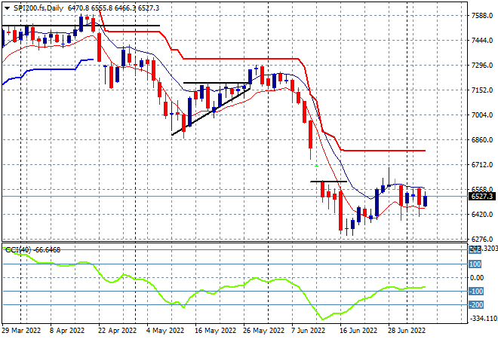Click the 4 May 2022 date label
Screen dimensions: 498x339
click(x=165, y=331)
